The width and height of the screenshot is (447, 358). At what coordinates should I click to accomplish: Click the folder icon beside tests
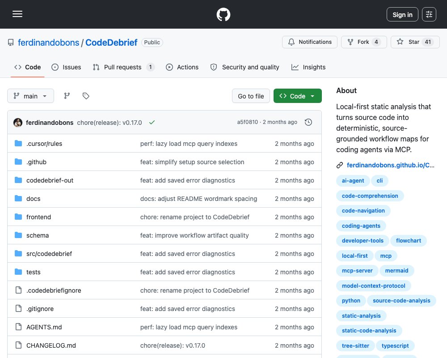click(18, 272)
